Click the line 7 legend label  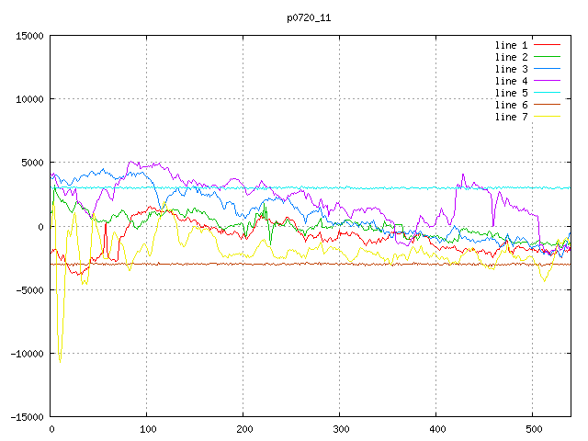tap(512, 117)
